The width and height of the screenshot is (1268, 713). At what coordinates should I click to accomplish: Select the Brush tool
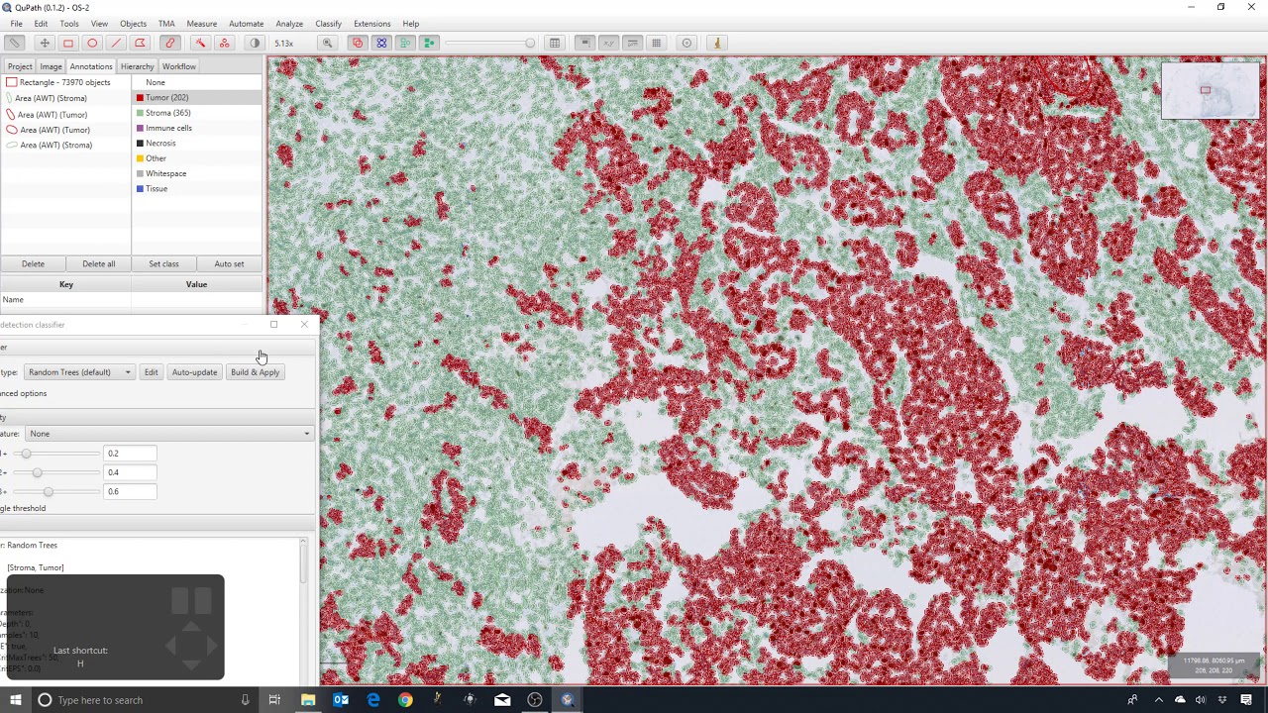coord(170,43)
